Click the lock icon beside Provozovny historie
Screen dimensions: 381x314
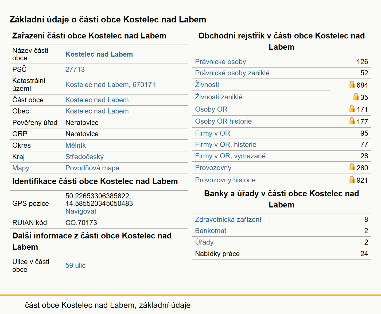coord(352,179)
